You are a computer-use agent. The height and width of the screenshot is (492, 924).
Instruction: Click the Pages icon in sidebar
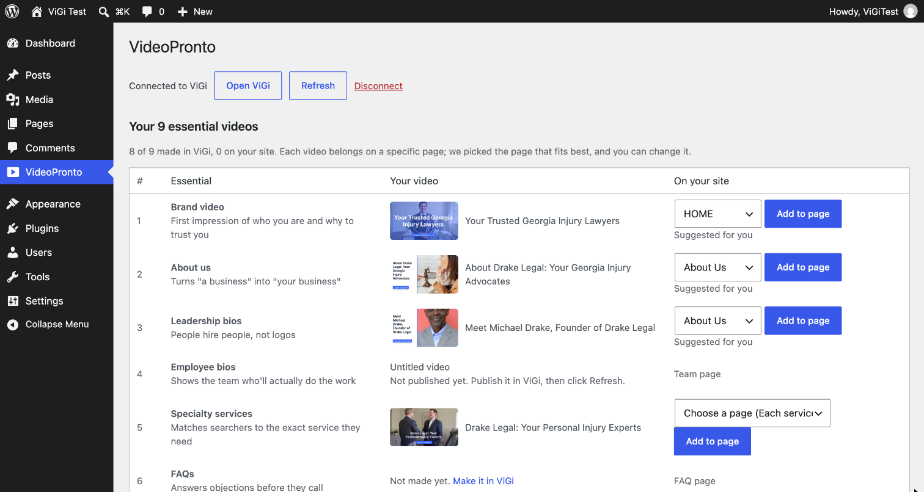[13, 123]
